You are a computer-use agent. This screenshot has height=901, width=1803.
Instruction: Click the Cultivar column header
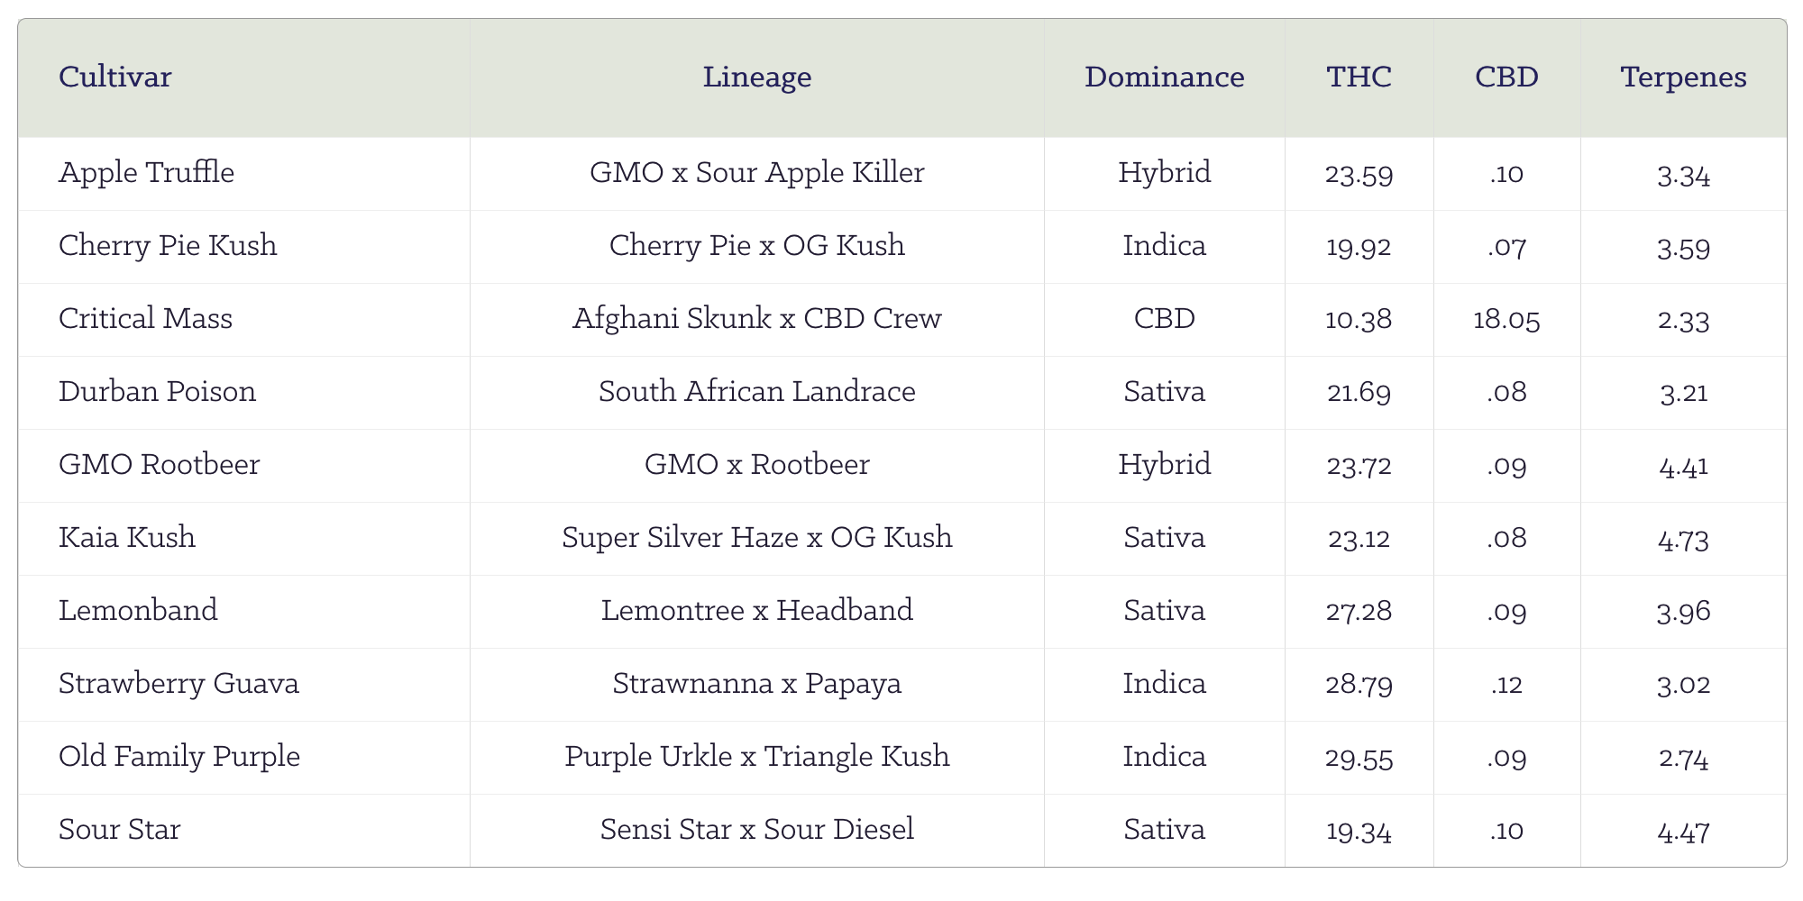pyautogui.click(x=115, y=77)
